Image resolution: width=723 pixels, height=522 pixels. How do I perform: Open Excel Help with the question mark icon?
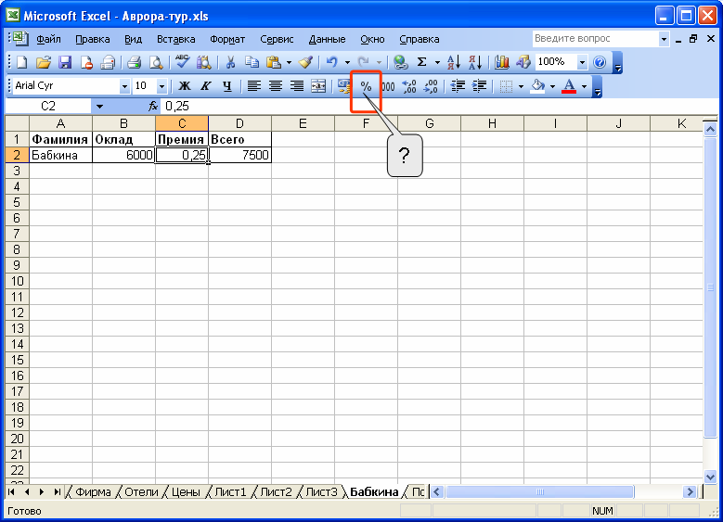click(x=600, y=62)
